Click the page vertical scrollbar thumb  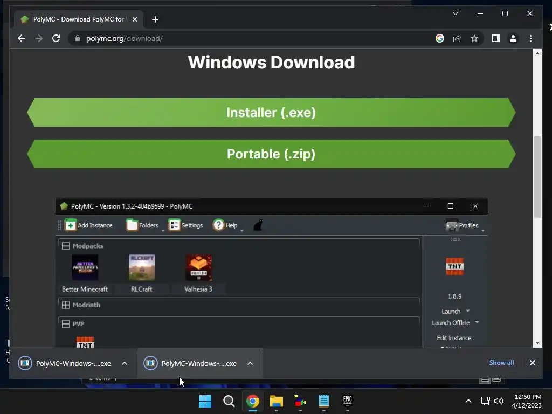pyautogui.click(x=537, y=177)
